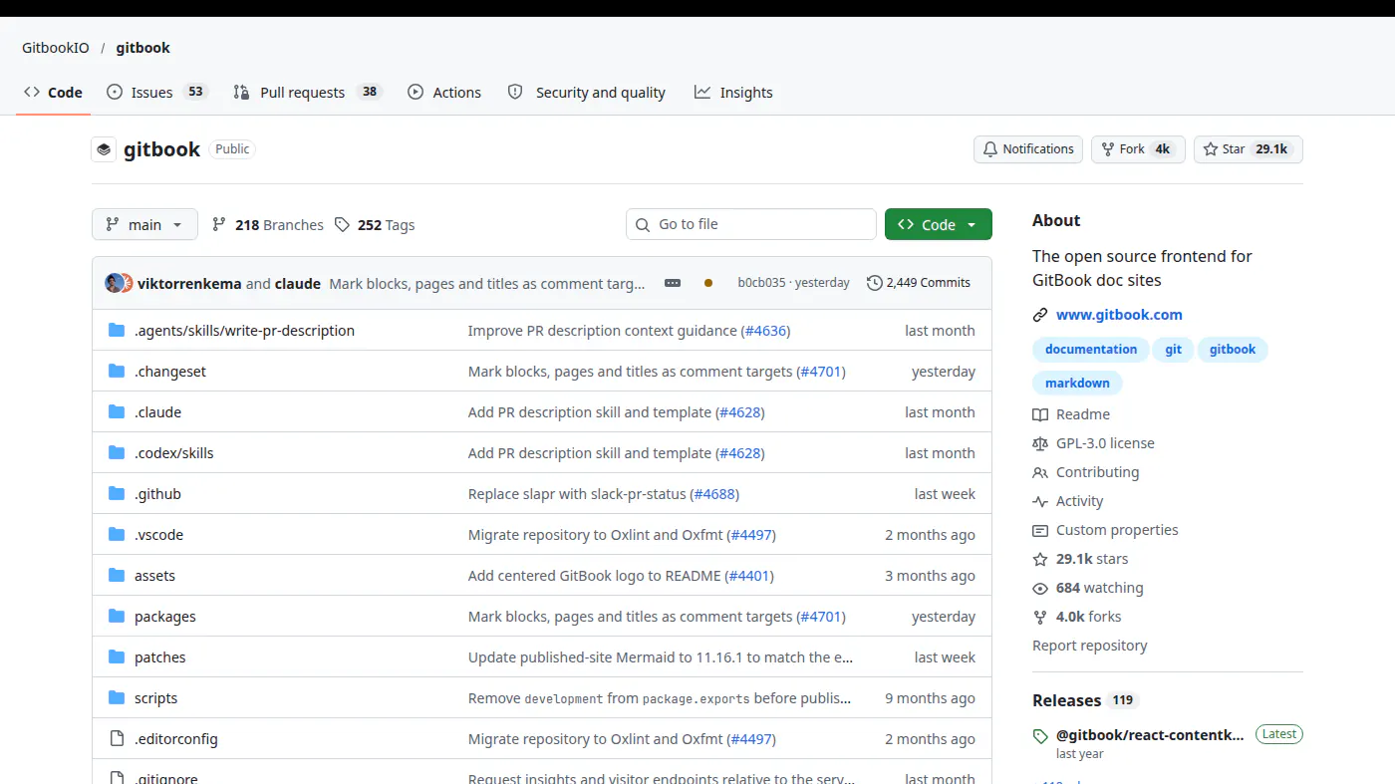This screenshot has height=784, width=1395.
Task: Fork the gitbook repository
Action: 1138,149
